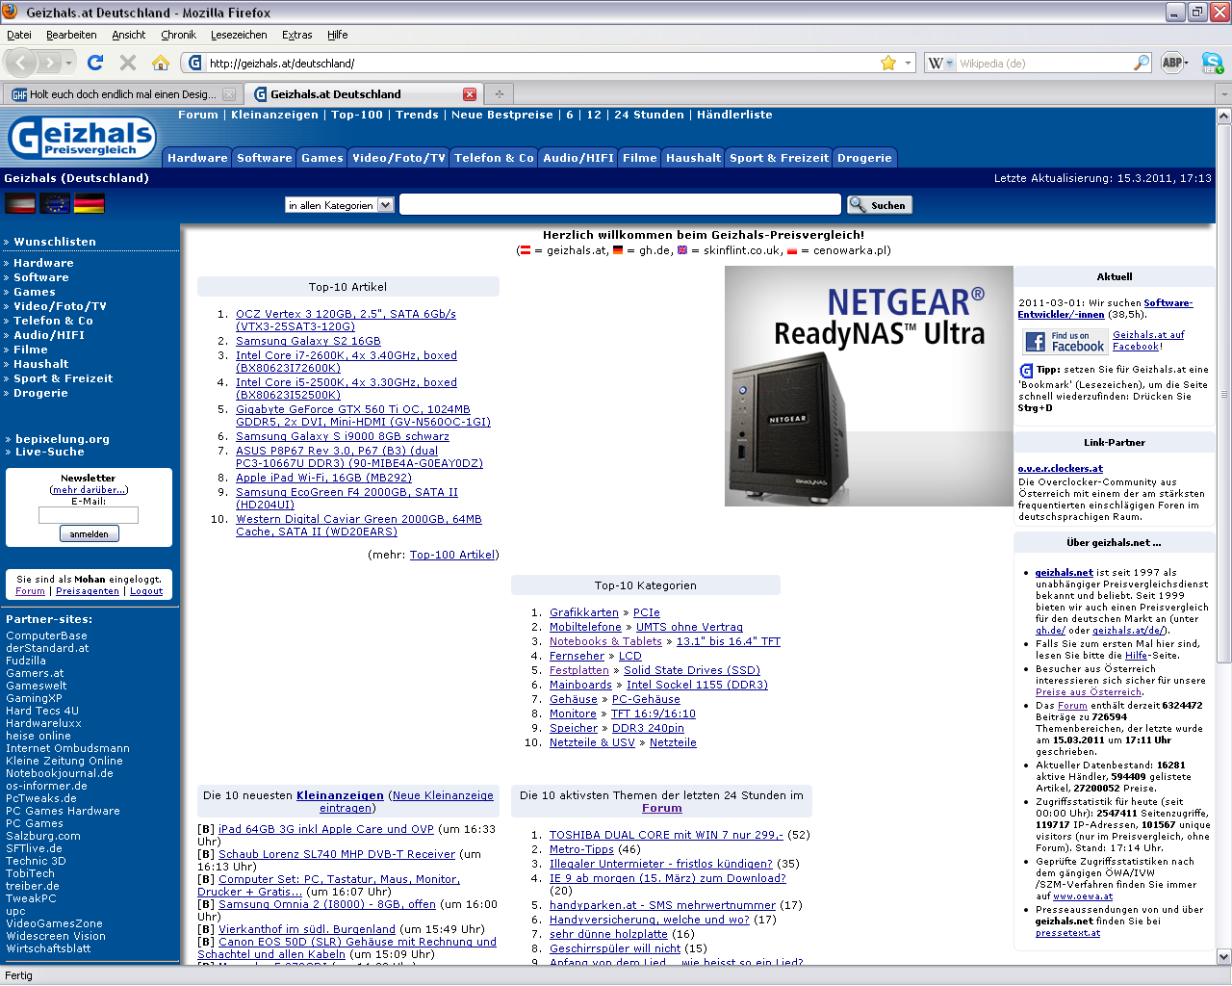Open the Datei menu
This screenshot has width=1232, height=986.
[19, 35]
